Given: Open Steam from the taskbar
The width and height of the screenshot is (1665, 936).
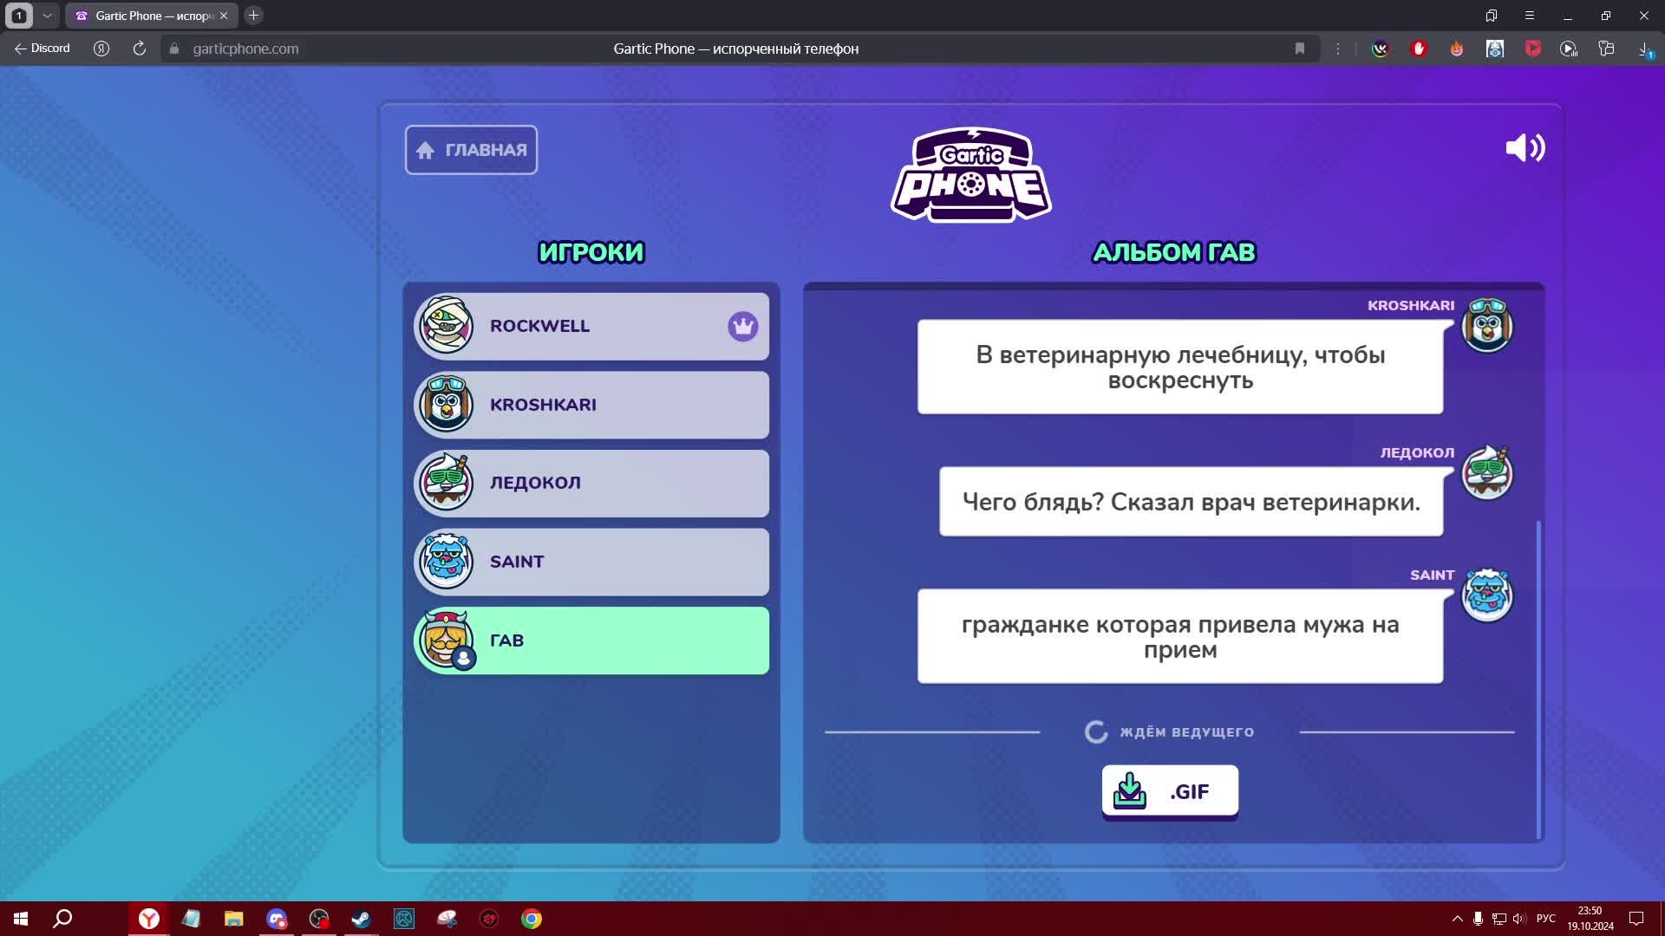Looking at the screenshot, I should tap(361, 919).
